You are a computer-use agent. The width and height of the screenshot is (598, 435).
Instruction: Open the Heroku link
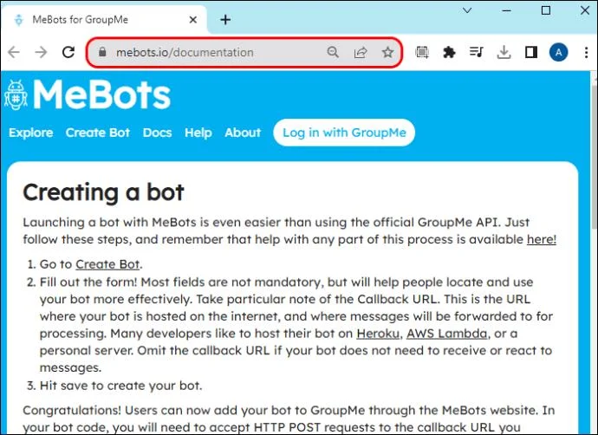(378, 334)
